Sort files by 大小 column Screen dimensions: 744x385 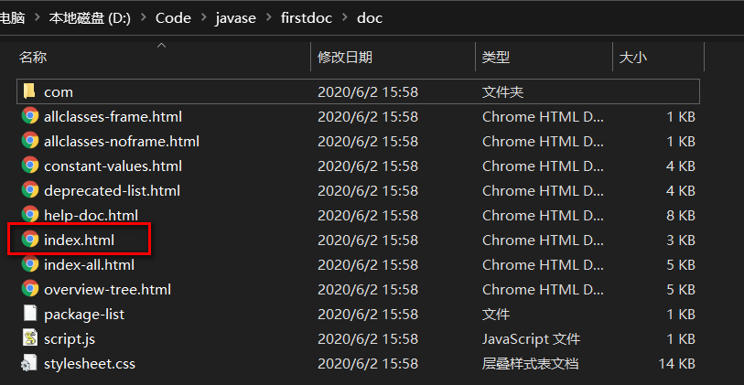click(x=632, y=58)
